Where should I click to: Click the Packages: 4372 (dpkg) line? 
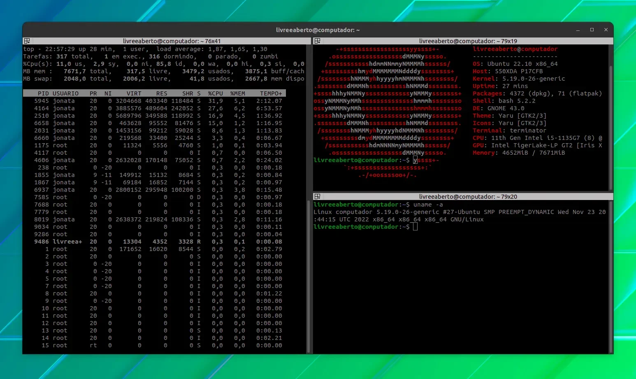[x=537, y=93]
